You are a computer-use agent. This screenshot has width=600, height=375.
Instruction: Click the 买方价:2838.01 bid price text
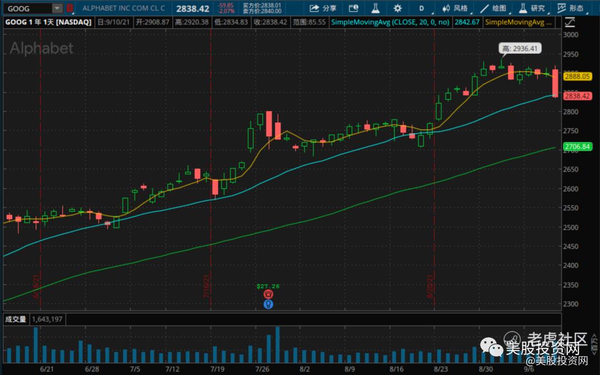tap(262, 6)
